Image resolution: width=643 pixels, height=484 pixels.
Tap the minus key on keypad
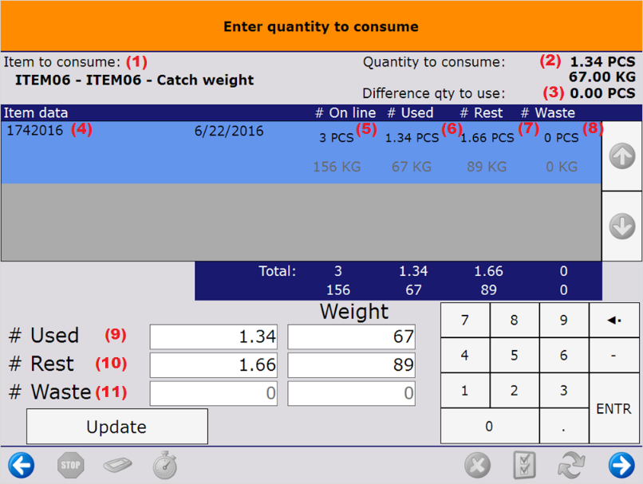[x=614, y=356]
